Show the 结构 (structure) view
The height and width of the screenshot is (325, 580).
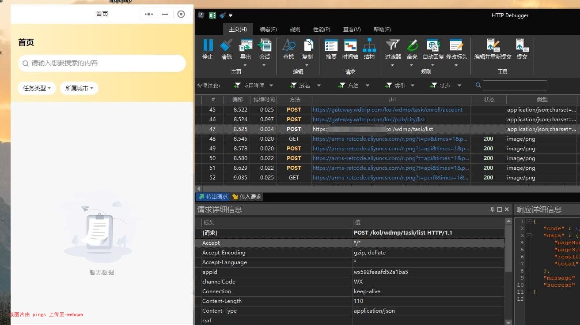pos(369,45)
